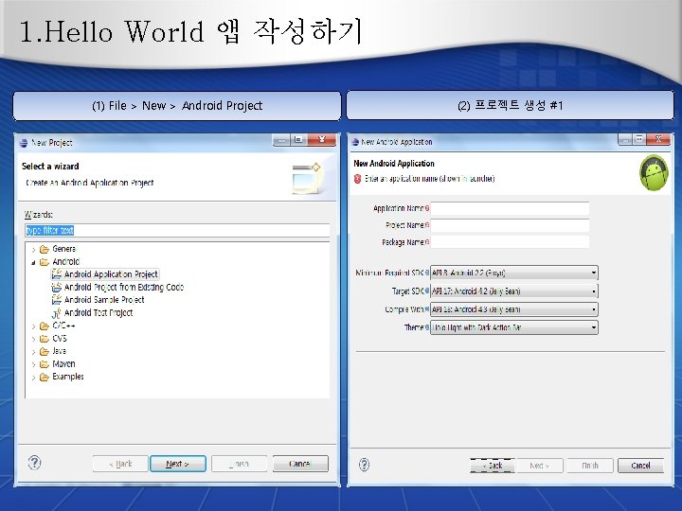Select Android Test Project wizard
Viewport: 682px width, 511px height.
click(x=99, y=313)
